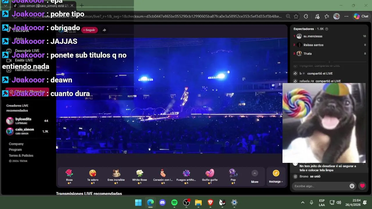Send the Corazón con l... gift
The width and height of the screenshot is (372, 209).
163,176
